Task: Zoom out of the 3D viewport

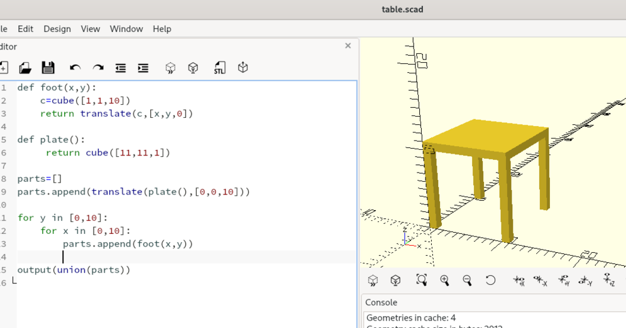Action: pos(467,280)
